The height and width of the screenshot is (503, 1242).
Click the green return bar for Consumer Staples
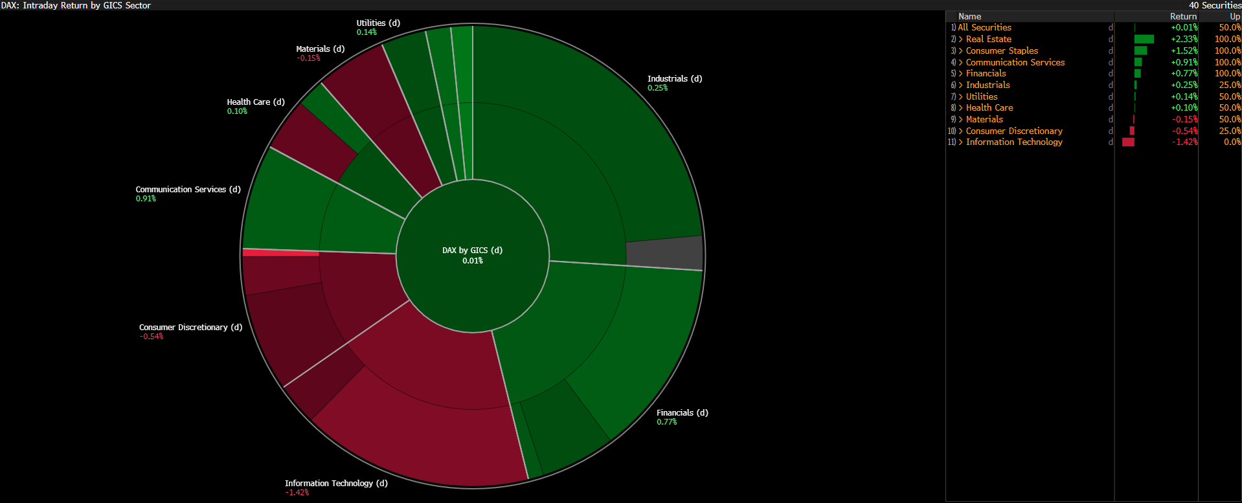(1141, 51)
